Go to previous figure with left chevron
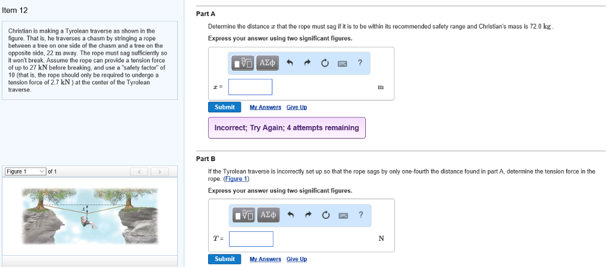 (140, 172)
